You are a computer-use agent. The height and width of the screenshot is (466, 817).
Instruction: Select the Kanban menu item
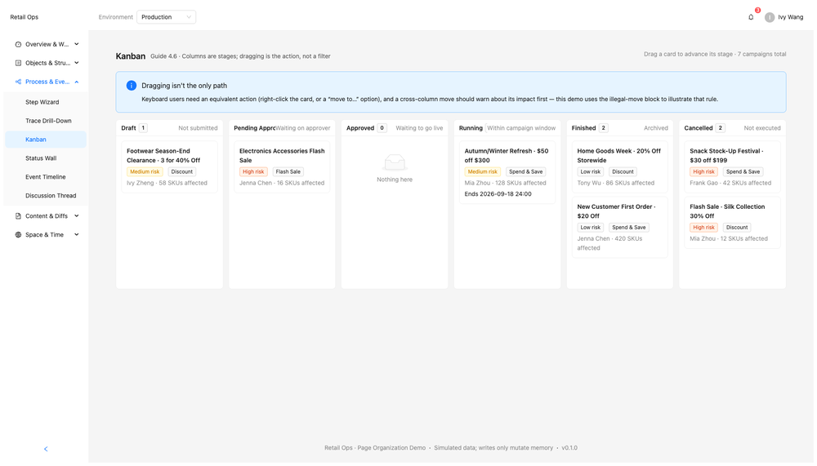click(x=45, y=140)
